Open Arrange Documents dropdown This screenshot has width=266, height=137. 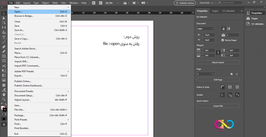click(x=145, y=3)
